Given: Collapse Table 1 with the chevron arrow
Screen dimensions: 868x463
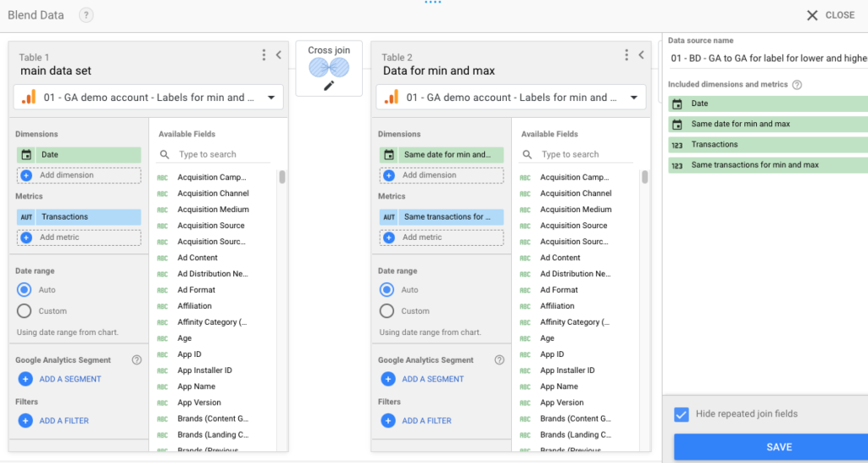Looking at the screenshot, I should point(278,55).
